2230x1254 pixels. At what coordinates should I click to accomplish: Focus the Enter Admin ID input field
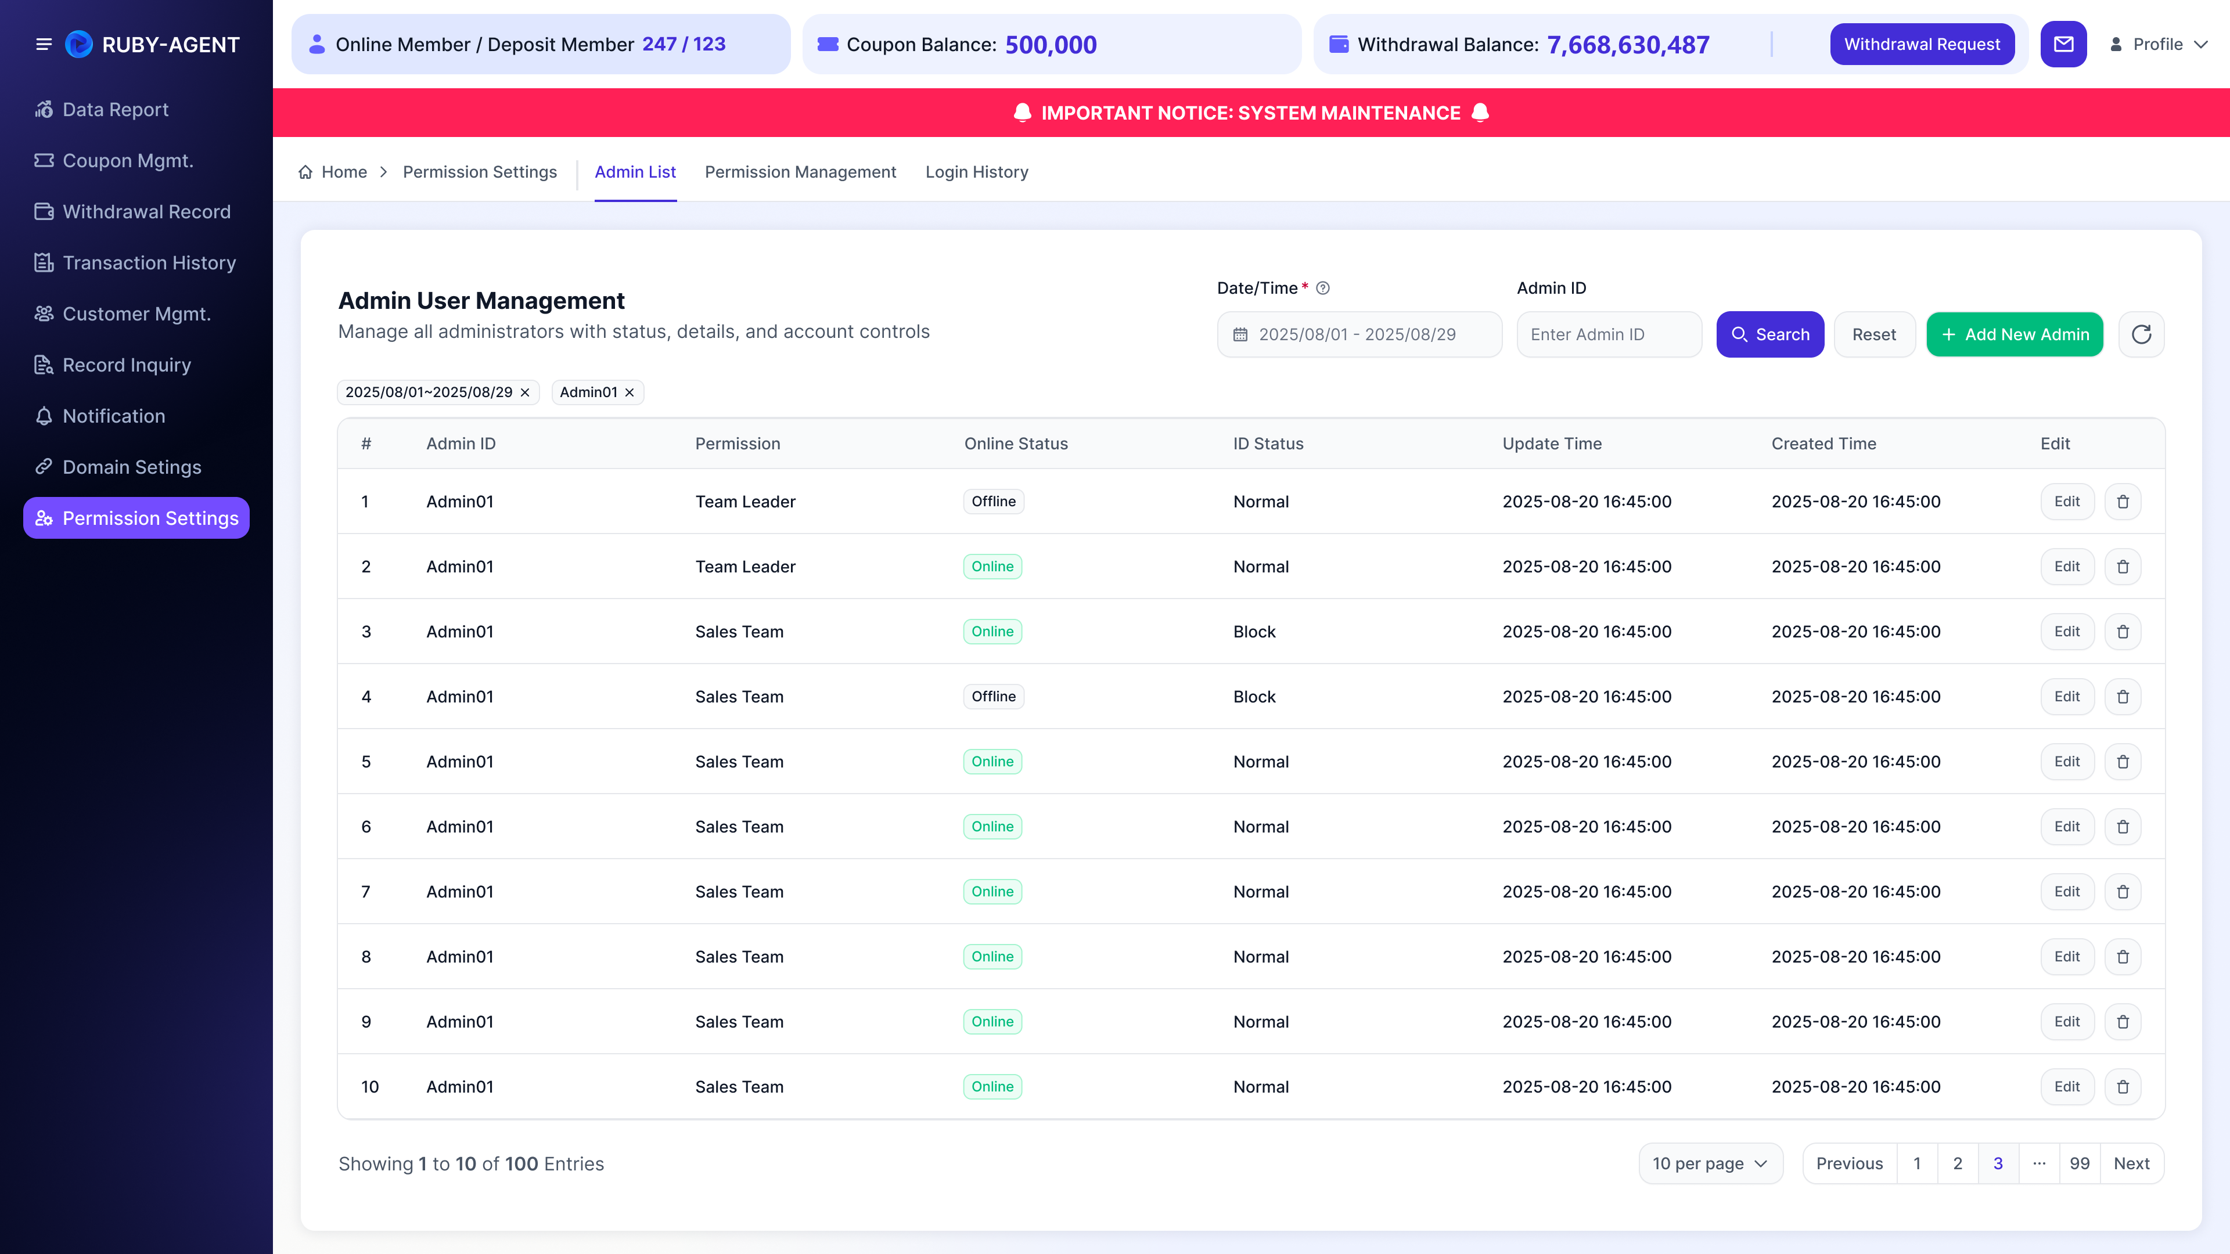click(x=1609, y=334)
